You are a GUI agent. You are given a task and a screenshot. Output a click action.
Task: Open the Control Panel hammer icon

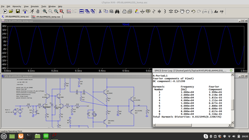tap(25, 11)
